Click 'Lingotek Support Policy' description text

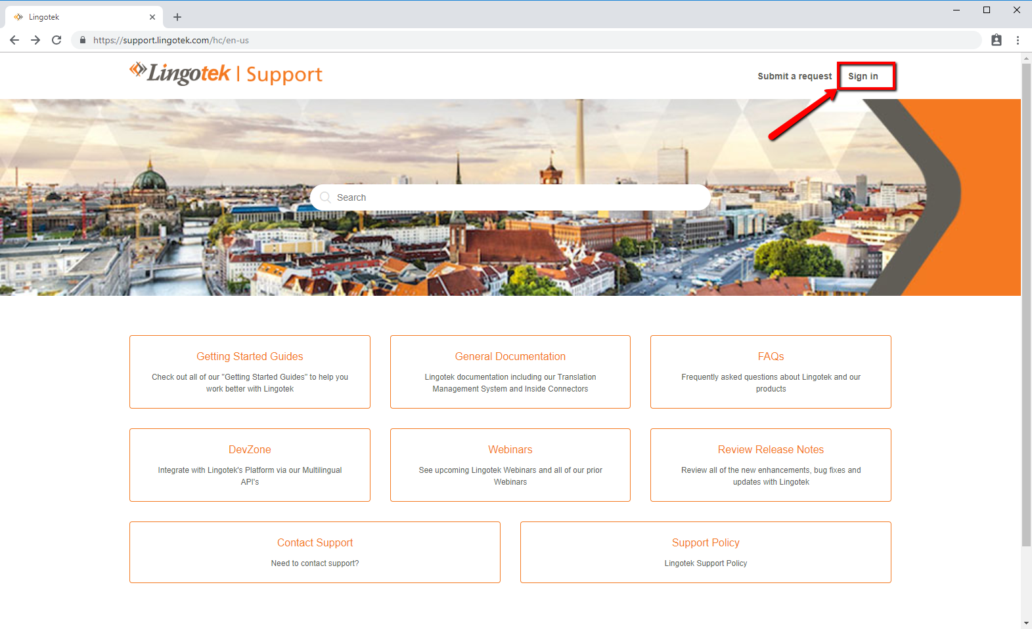point(706,563)
